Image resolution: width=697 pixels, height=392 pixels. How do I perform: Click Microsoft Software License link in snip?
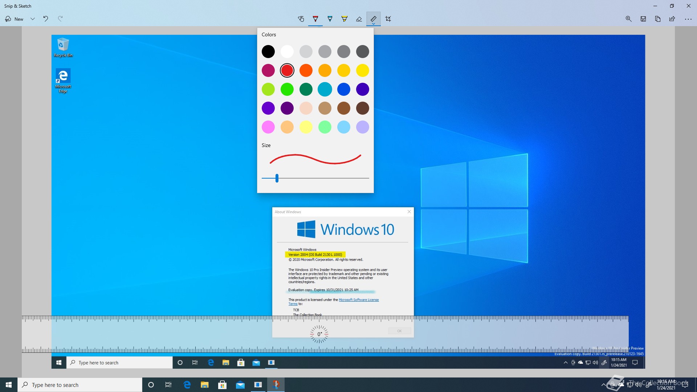(x=359, y=300)
